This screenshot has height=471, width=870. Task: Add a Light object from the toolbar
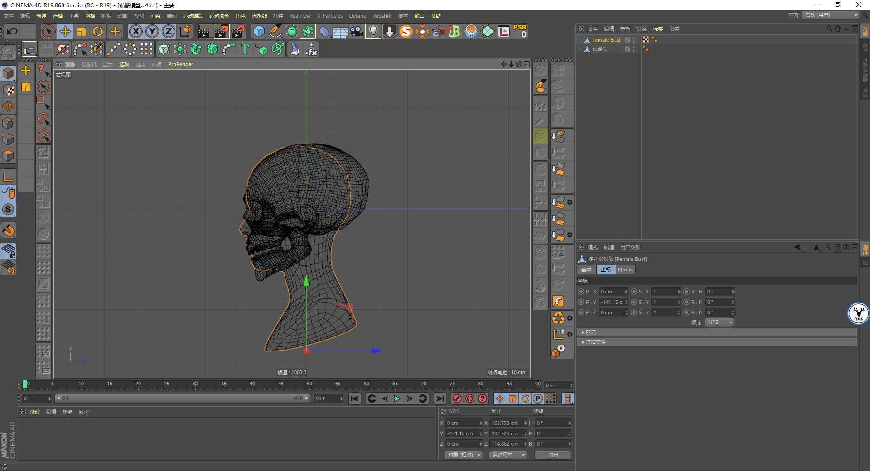[x=373, y=31]
